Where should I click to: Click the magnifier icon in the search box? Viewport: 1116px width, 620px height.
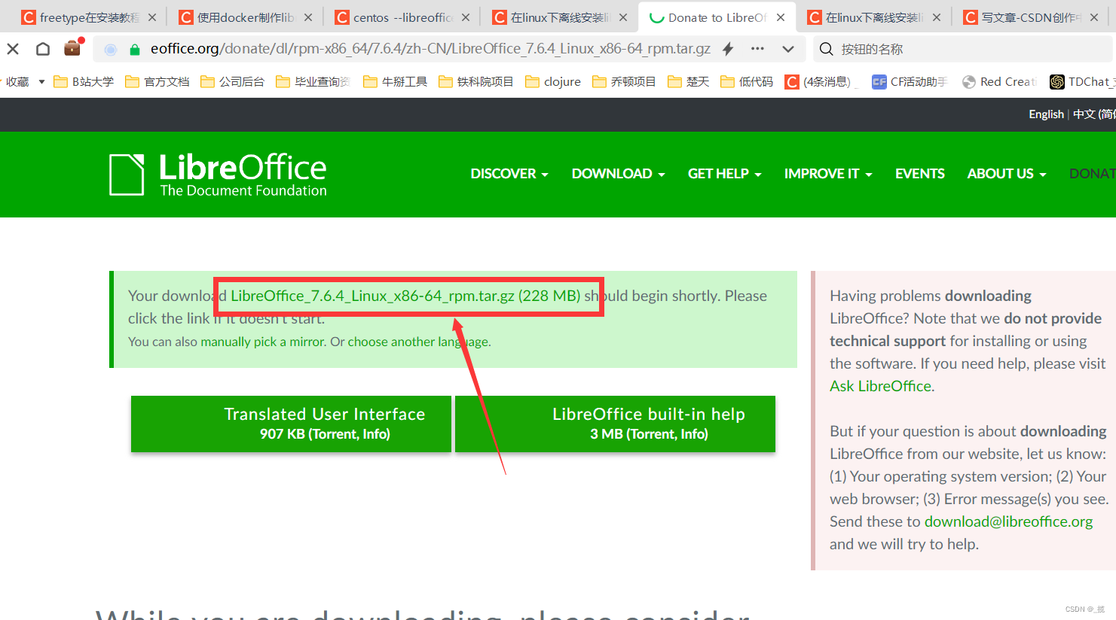826,48
